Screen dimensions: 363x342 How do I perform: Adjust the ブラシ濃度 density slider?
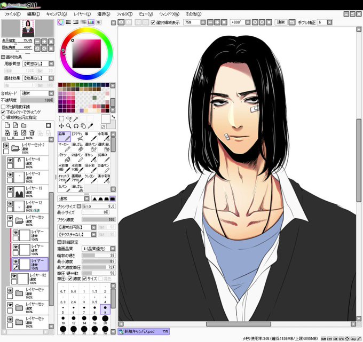pos(98,219)
